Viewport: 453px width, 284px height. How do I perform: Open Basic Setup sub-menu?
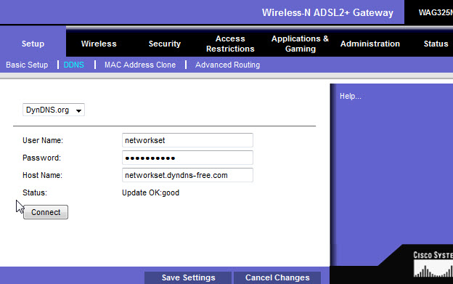[27, 65]
